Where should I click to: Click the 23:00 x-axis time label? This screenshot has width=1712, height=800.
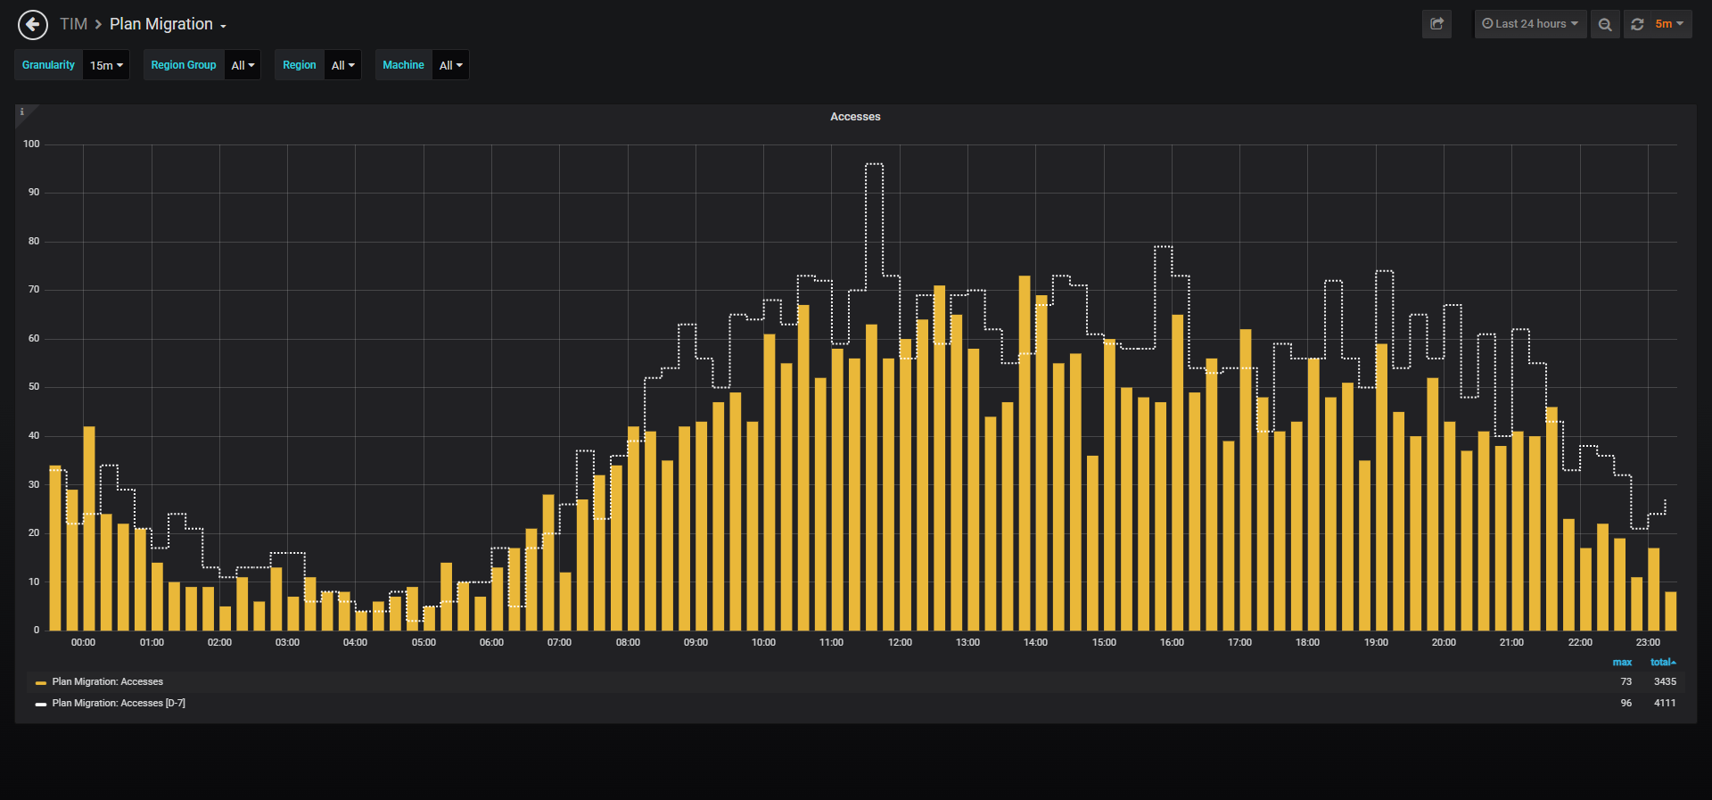(x=1648, y=642)
